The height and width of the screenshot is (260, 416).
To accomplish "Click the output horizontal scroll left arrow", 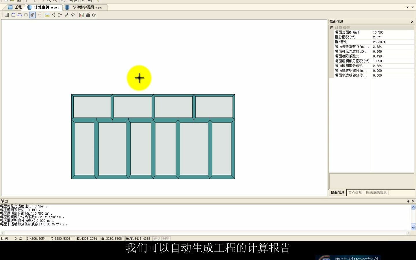I will click(2, 233).
